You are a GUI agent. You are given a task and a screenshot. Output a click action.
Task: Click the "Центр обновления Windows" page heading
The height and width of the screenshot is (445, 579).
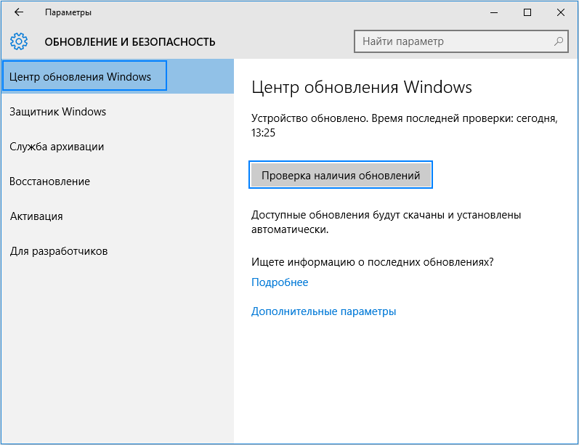(x=362, y=87)
